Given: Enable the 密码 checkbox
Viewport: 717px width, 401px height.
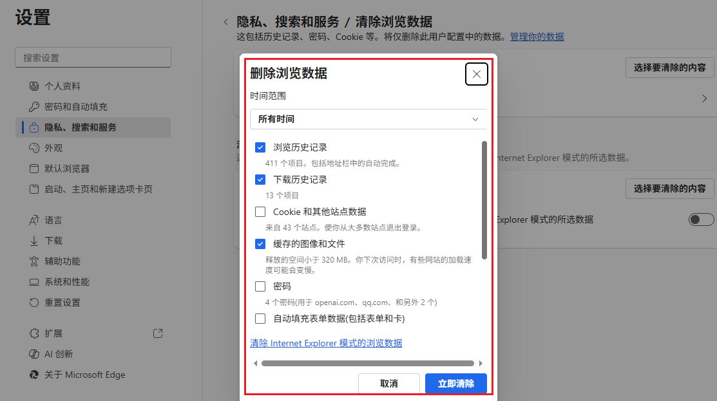Looking at the screenshot, I should point(260,286).
